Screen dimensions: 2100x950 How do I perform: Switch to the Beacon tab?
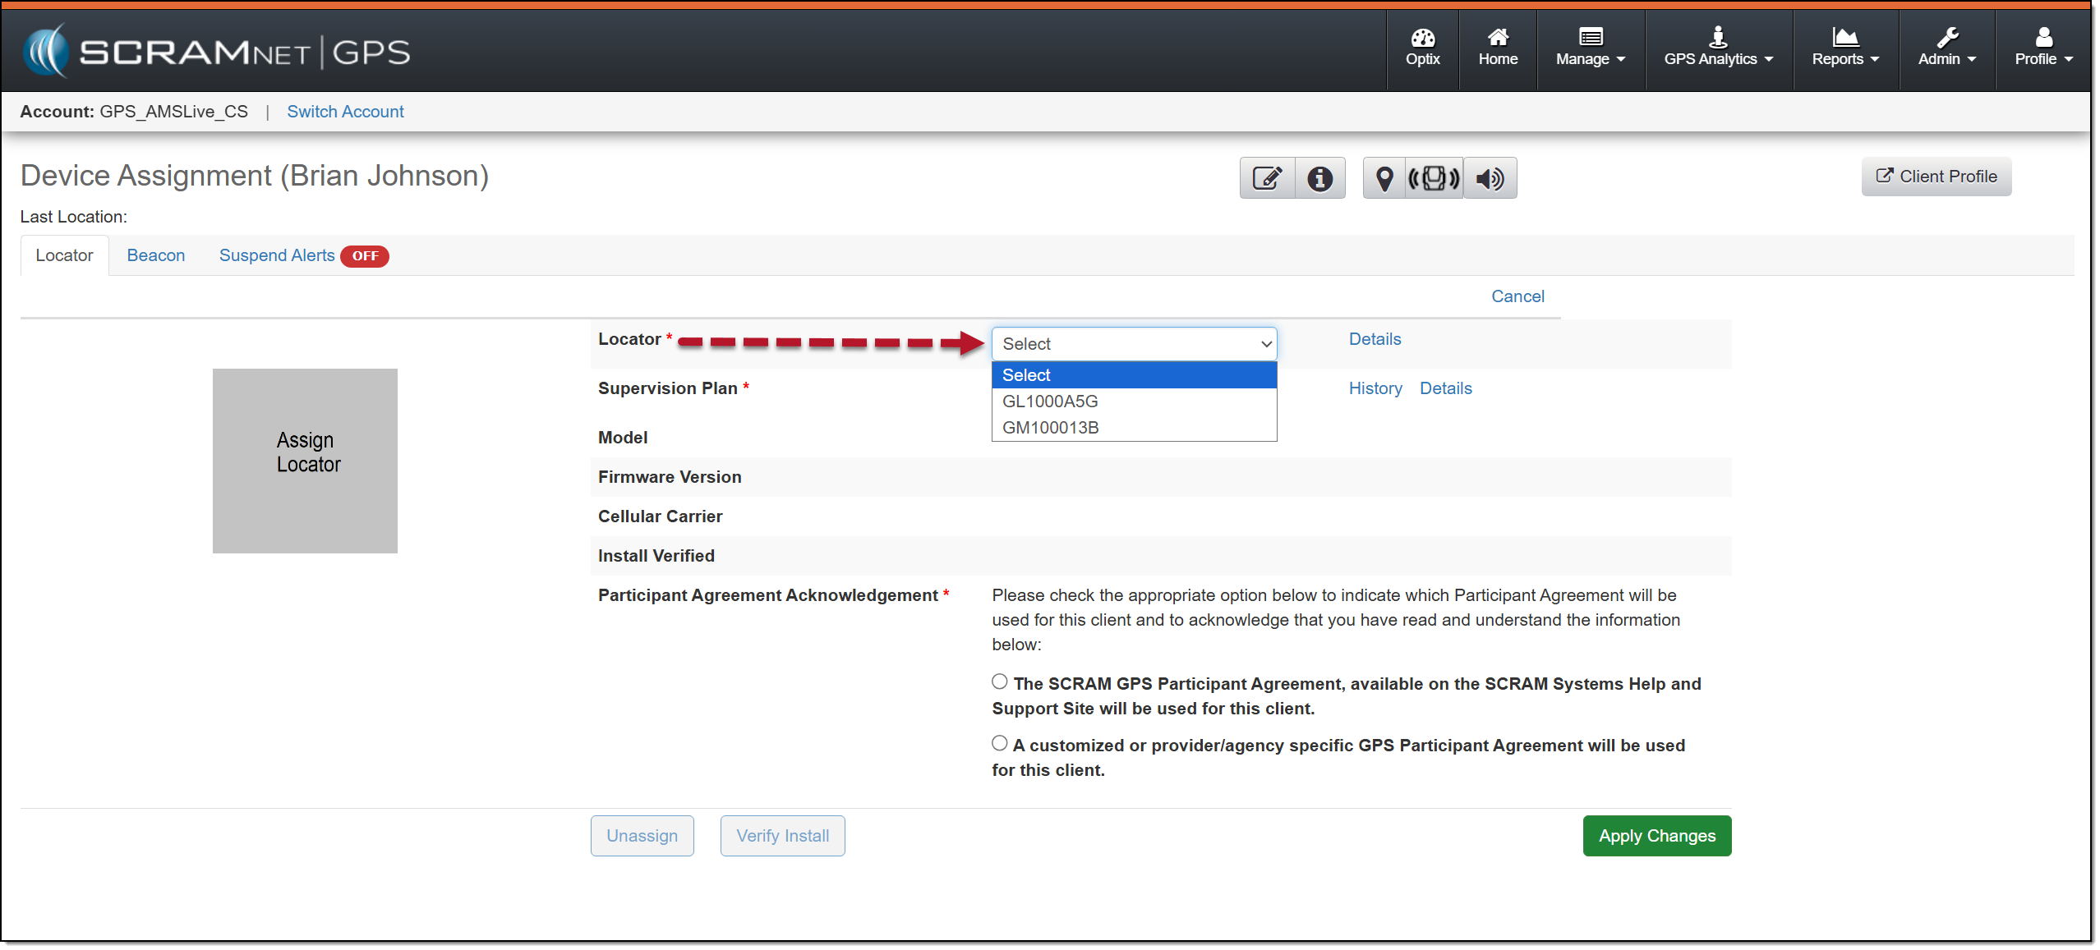(155, 255)
